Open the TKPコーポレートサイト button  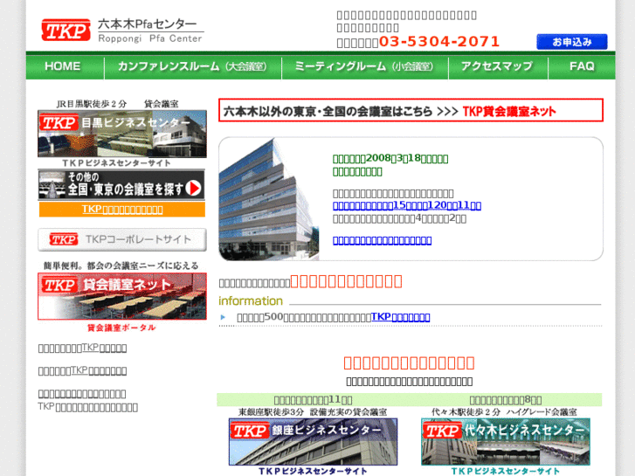coord(122,239)
